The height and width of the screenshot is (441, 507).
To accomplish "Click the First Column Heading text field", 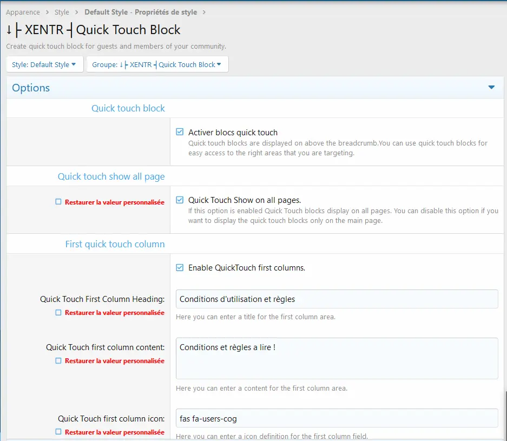I will pyautogui.click(x=336, y=299).
